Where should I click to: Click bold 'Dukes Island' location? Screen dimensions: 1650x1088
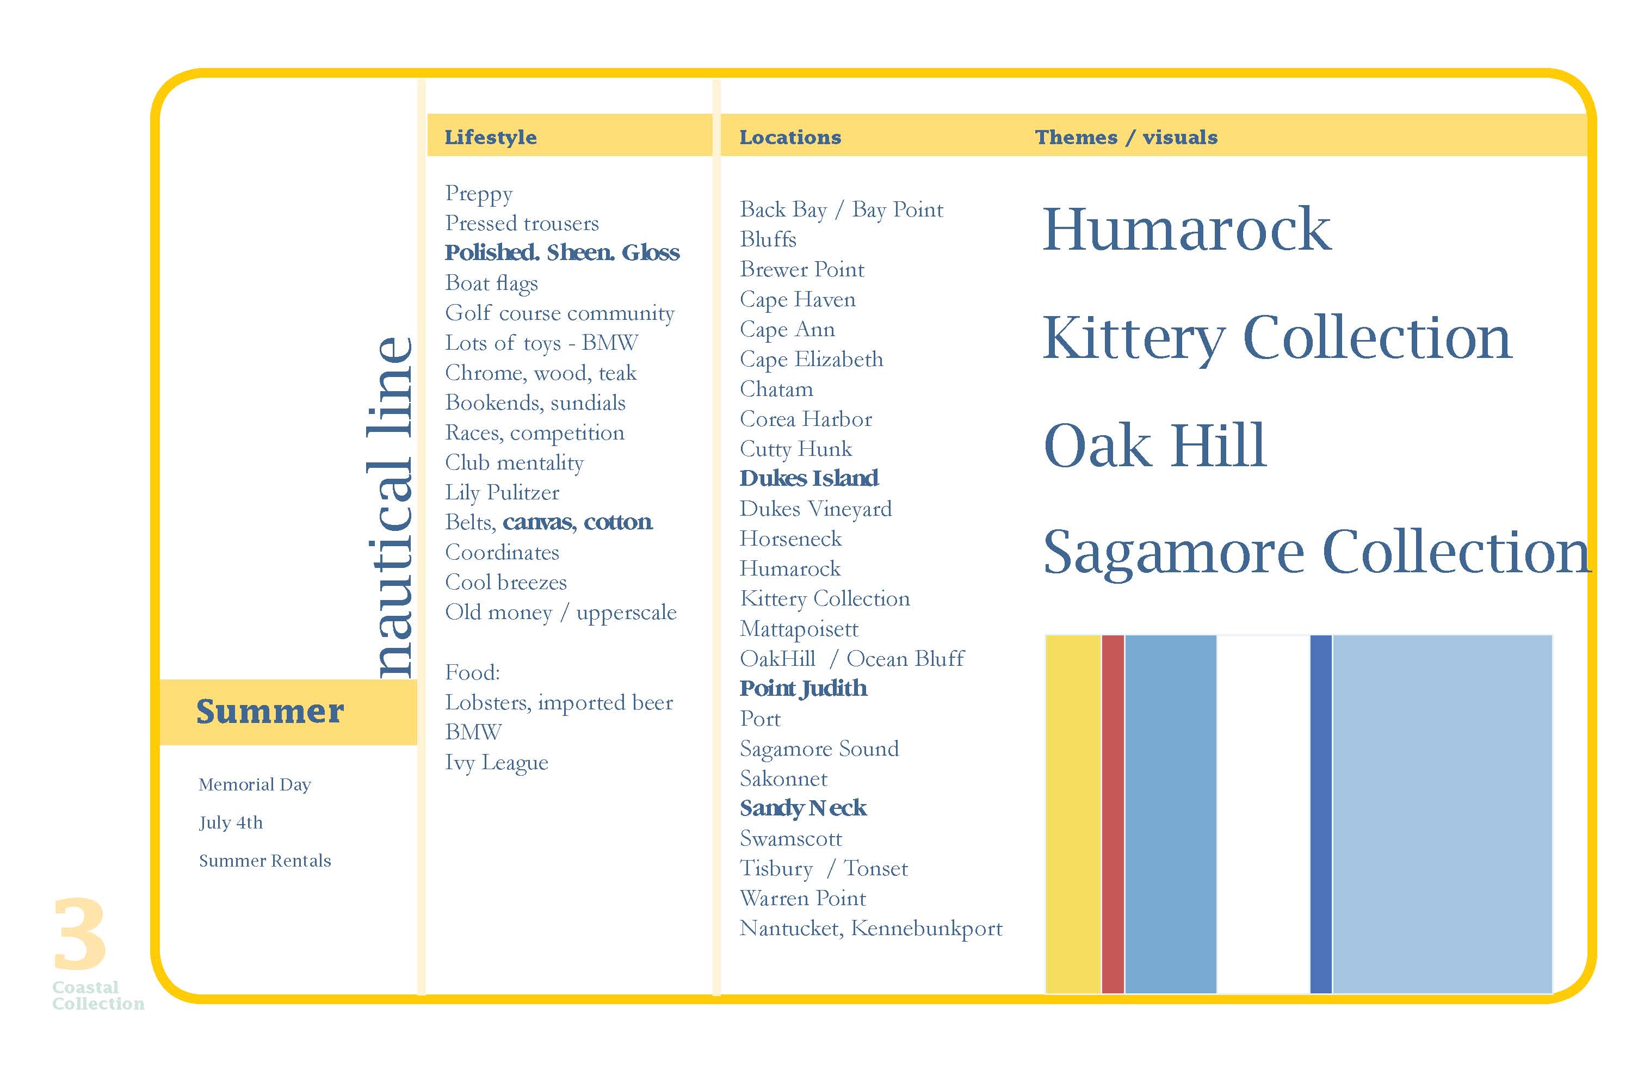[x=809, y=479]
